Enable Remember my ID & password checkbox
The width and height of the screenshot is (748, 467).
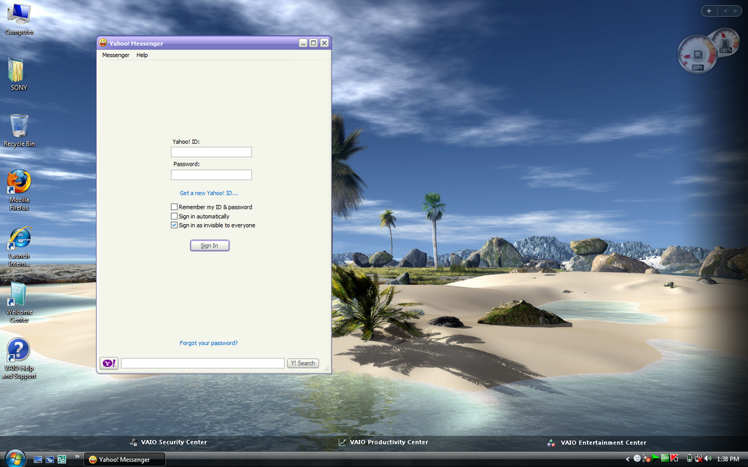click(x=174, y=207)
